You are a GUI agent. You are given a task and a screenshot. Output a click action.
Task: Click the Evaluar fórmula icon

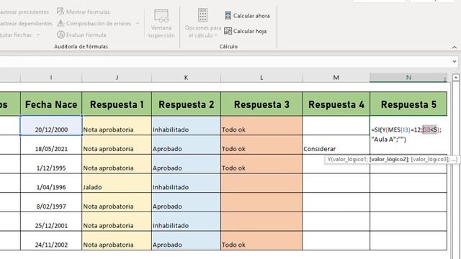click(61, 35)
